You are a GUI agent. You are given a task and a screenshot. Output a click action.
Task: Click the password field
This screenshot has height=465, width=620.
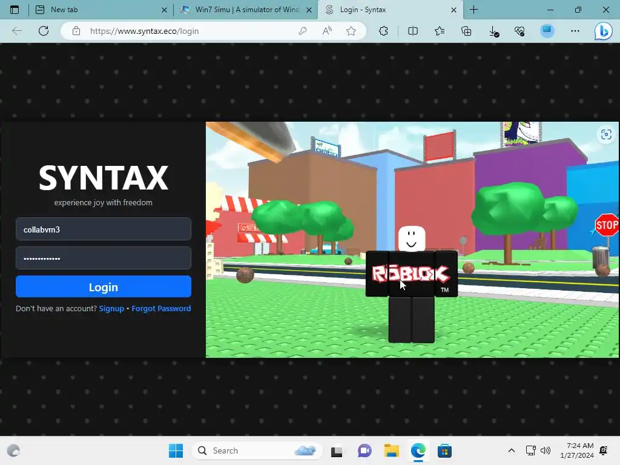pyautogui.click(x=104, y=258)
